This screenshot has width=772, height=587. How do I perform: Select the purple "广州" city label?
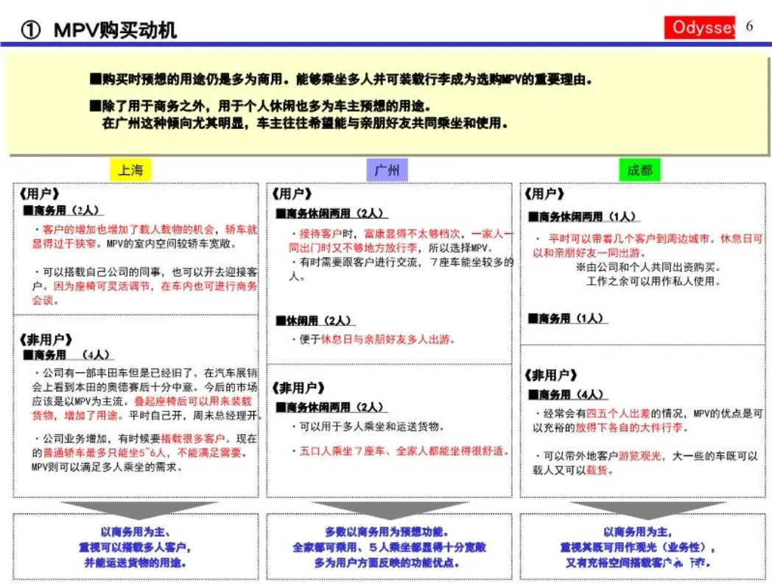point(387,170)
